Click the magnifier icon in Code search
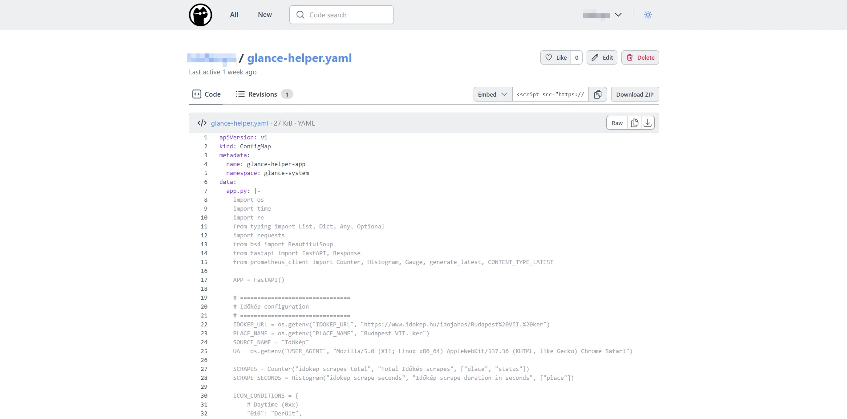 [x=301, y=14]
